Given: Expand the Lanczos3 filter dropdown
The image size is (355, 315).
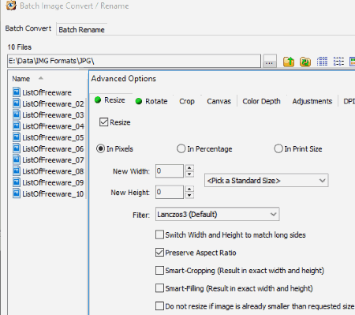Looking at the screenshot, I should pyautogui.click(x=218, y=214).
